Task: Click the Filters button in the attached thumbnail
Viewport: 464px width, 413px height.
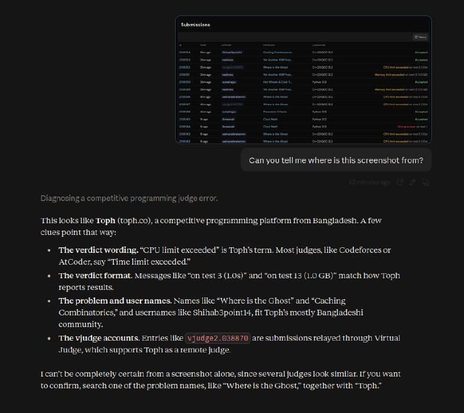Action: coord(420,37)
